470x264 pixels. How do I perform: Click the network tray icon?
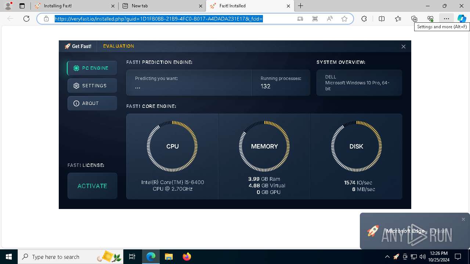coord(414,257)
